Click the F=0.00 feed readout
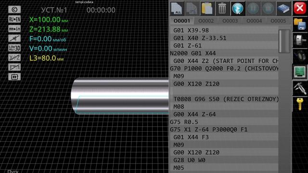The width and height of the screenshot is (308, 173). coord(48,39)
